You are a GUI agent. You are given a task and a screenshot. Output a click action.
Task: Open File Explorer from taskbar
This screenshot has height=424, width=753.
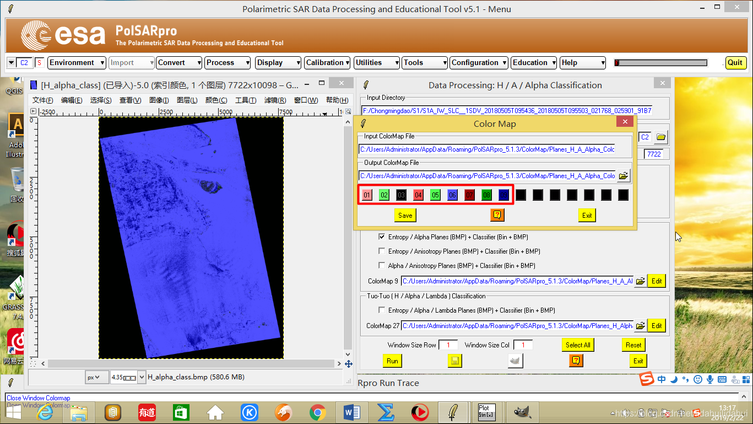(x=79, y=412)
